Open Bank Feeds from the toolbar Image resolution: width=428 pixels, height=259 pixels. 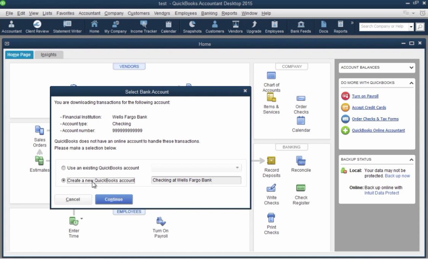coord(301,27)
